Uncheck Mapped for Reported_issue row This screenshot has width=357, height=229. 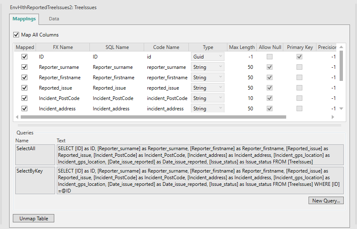(24, 88)
